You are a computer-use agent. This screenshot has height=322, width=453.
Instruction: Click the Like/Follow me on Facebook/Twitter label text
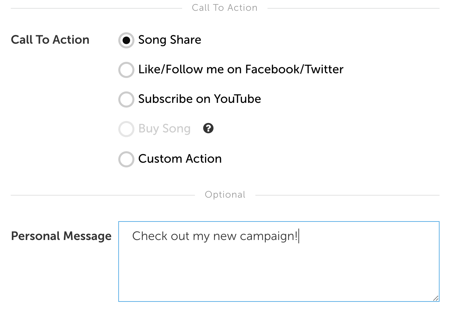(241, 69)
